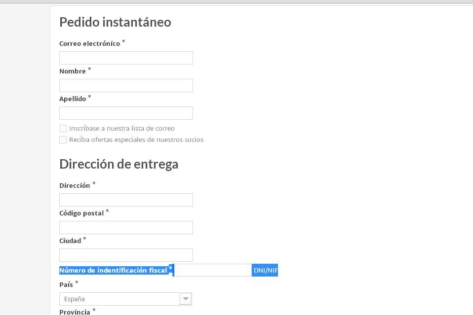Screen dimensions: 473x315
Task: Click the 'Nombre' label text
Action: [x=73, y=71]
